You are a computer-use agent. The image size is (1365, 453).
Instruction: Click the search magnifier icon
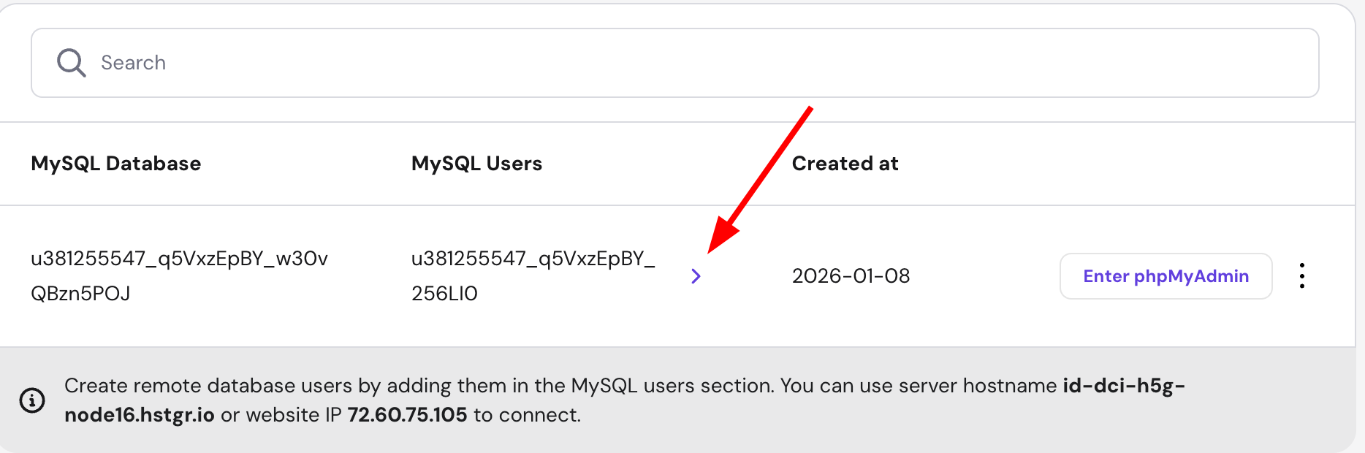coord(72,63)
